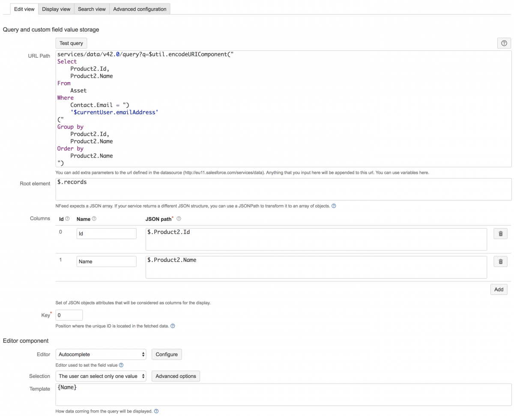
Task: Show help for template display hint
Action: [x=156, y=411]
